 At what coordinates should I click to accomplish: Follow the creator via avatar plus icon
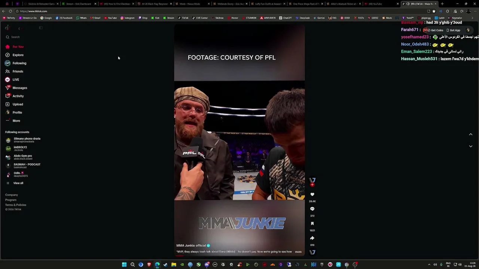312,185
